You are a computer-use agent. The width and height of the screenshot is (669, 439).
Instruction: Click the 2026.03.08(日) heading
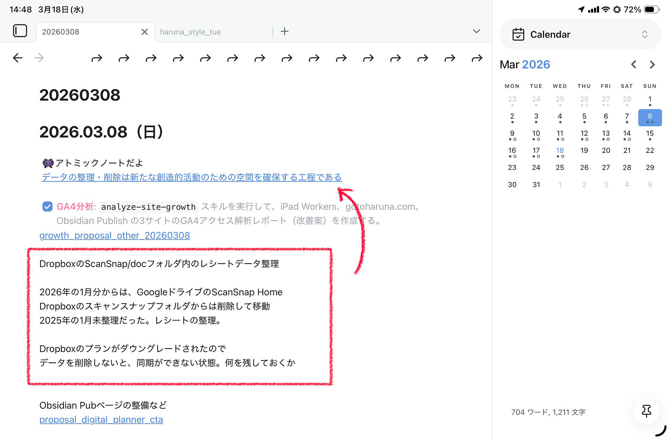(x=102, y=132)
